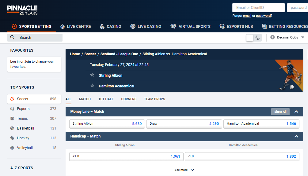The height and width of the screenshot is (176, 308).
Task: Collapse the Money Line – Match section
Action: pos(296,112)
